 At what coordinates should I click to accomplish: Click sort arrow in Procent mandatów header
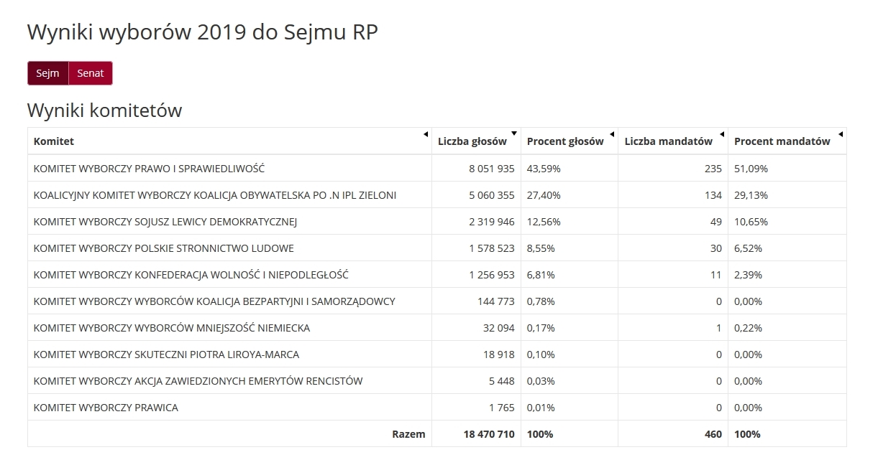(841, 133)
